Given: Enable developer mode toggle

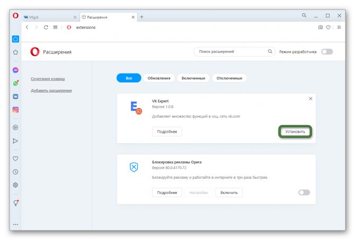Looking at the screenshot, I should (327, 52).
